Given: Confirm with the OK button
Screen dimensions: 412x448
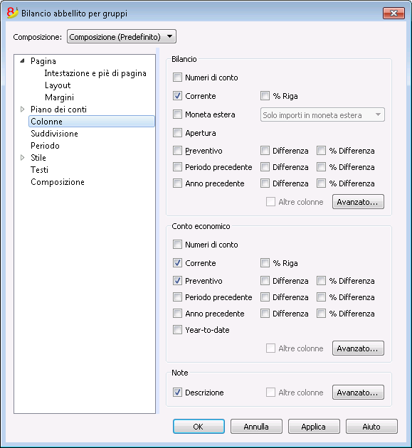Looking at the screenshot, I should [199, 426].
